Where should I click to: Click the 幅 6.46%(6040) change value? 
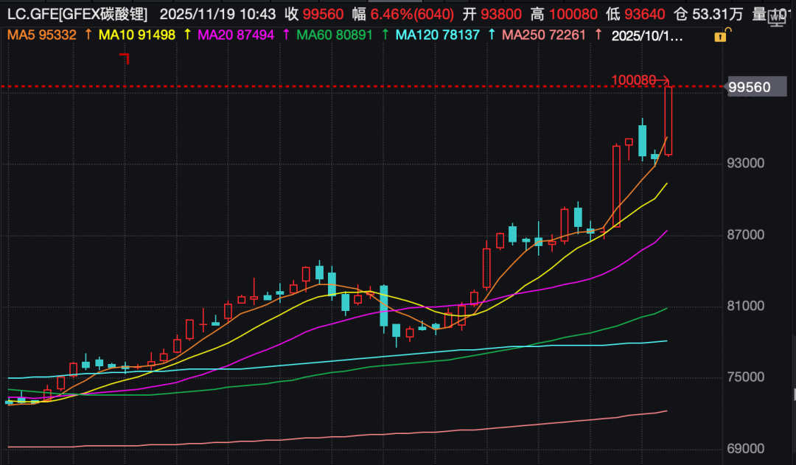403,14
